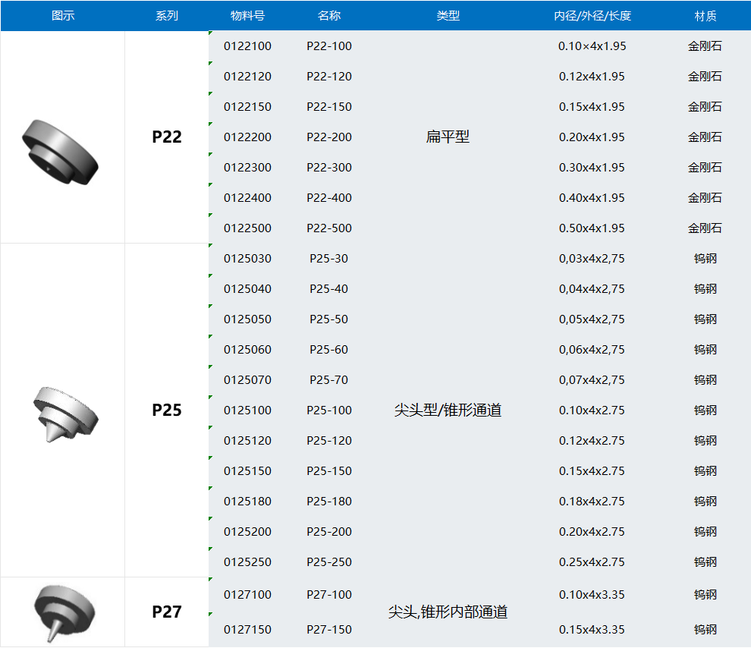
Task: Click the 尖头型/锥形通道 type cell
Action: [x=448, y=411]
